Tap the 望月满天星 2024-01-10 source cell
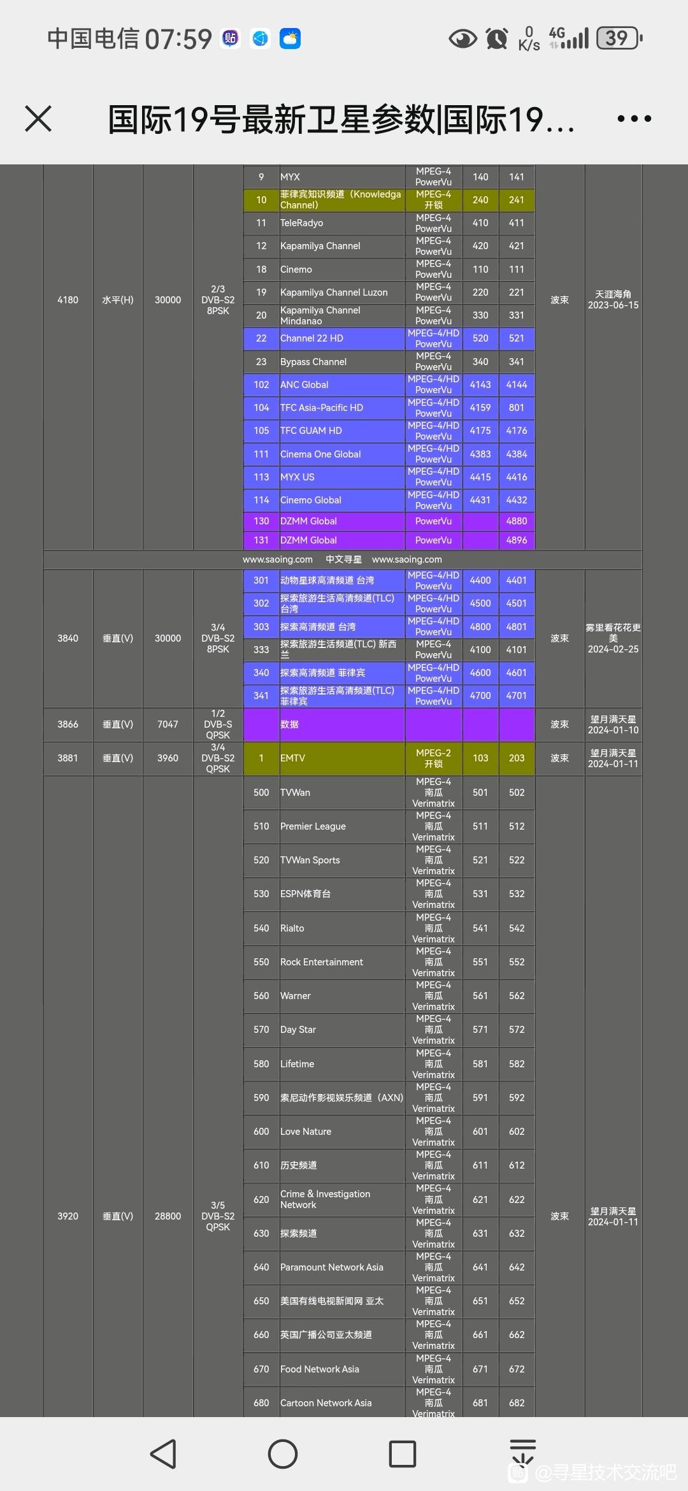The width and height of the screenshot is (688, 1491). (x=613, y=724)
